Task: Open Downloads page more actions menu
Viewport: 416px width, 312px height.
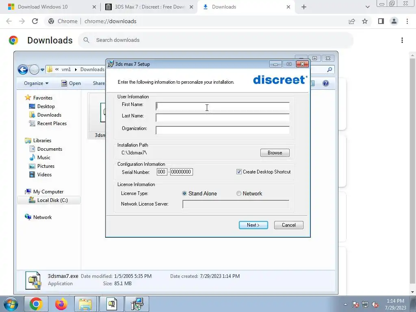Action: (402, 40)
